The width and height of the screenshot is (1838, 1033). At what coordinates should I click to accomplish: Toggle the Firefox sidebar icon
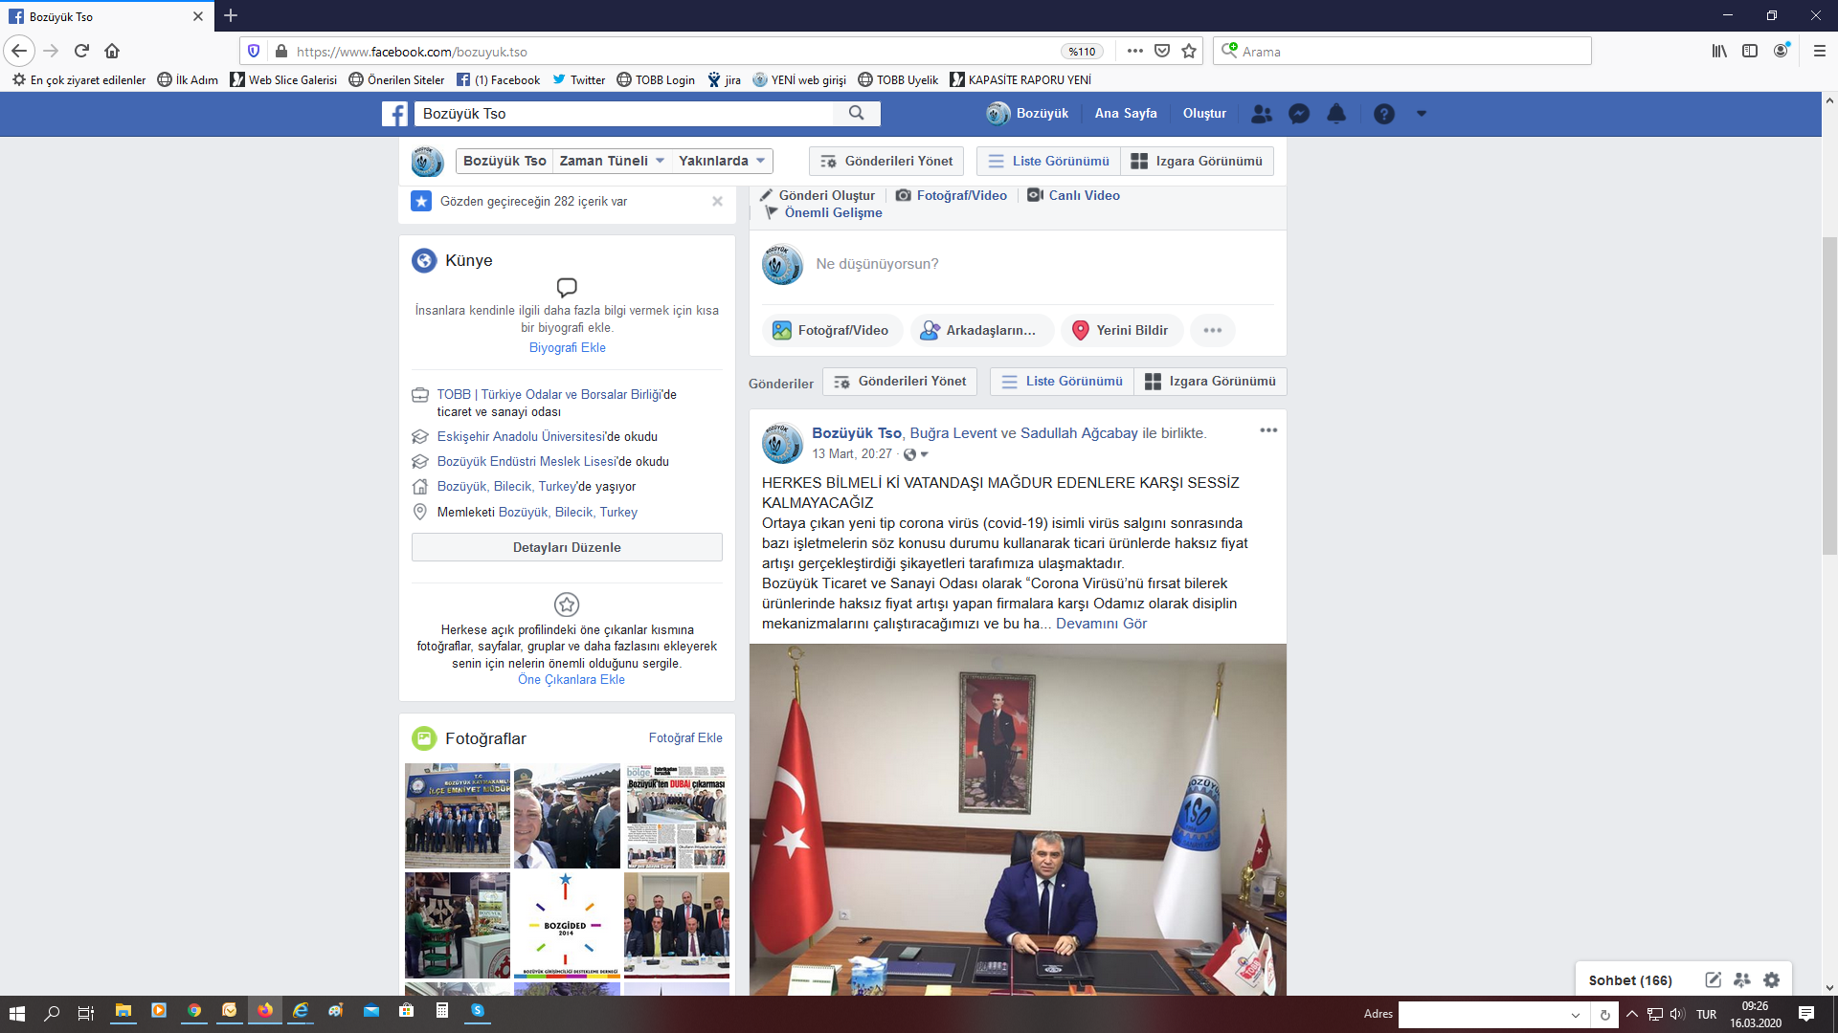click(x=1750, y=52)
